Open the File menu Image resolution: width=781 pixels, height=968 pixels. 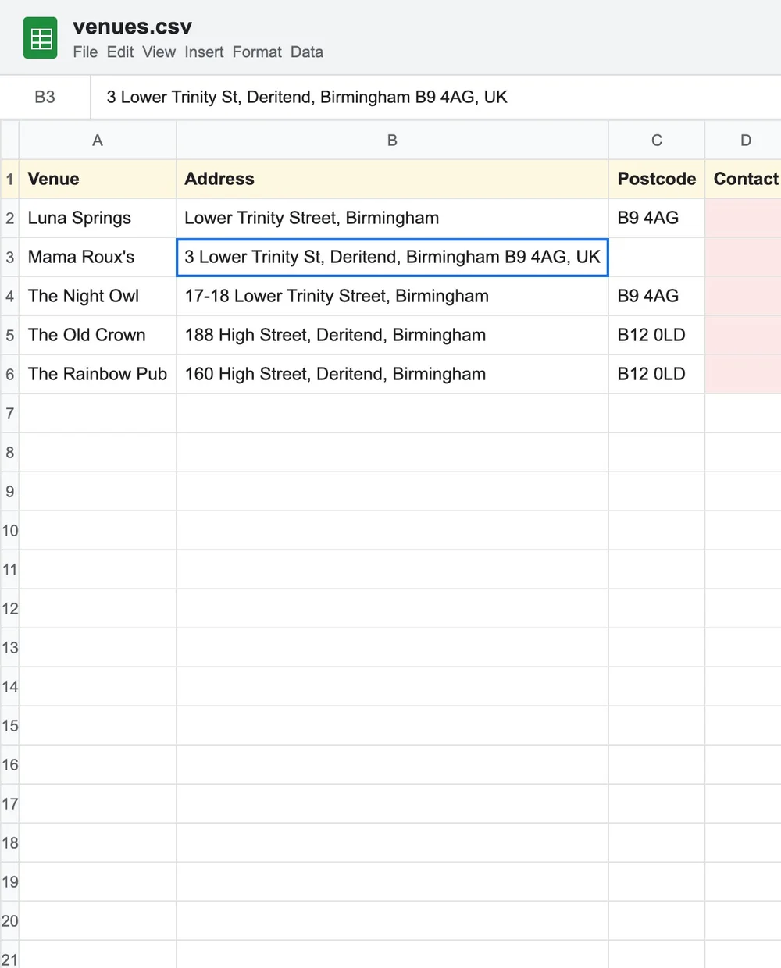click(x=85, y=52)
